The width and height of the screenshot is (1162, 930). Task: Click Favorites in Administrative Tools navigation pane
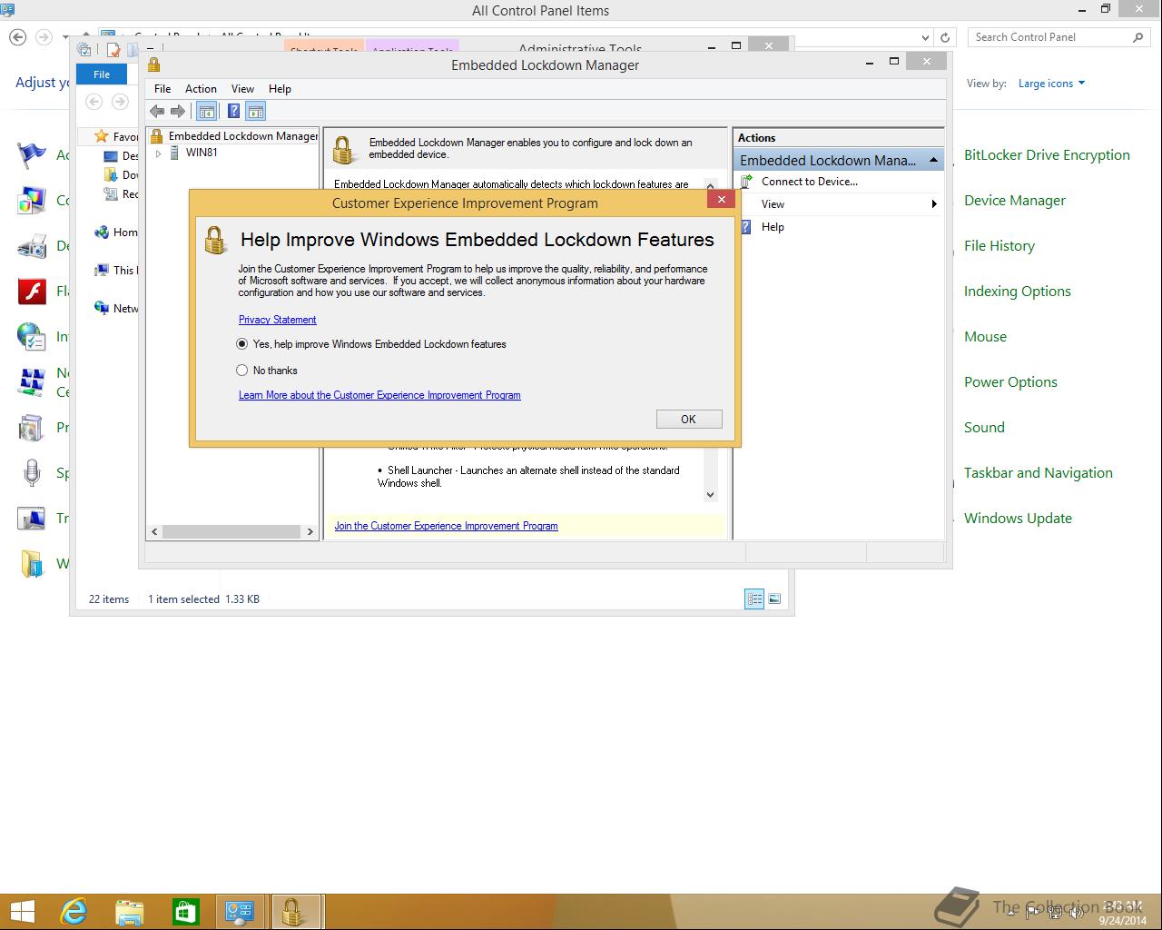[x=116, y=137]
